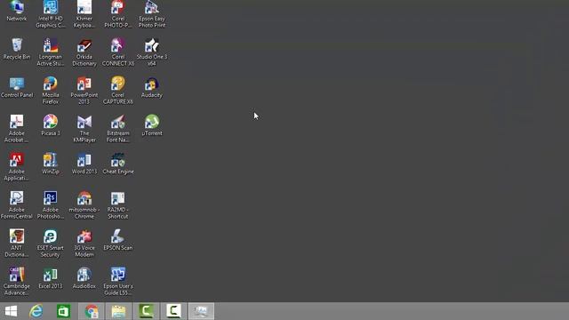Click the ANT Dictionary icon

(17, 244)
